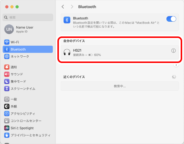
Task: Open コントロールセンター settings
Action: (28, 121)
